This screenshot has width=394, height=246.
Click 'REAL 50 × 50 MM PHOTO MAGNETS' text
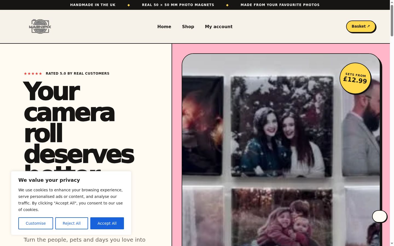(178, 5)
